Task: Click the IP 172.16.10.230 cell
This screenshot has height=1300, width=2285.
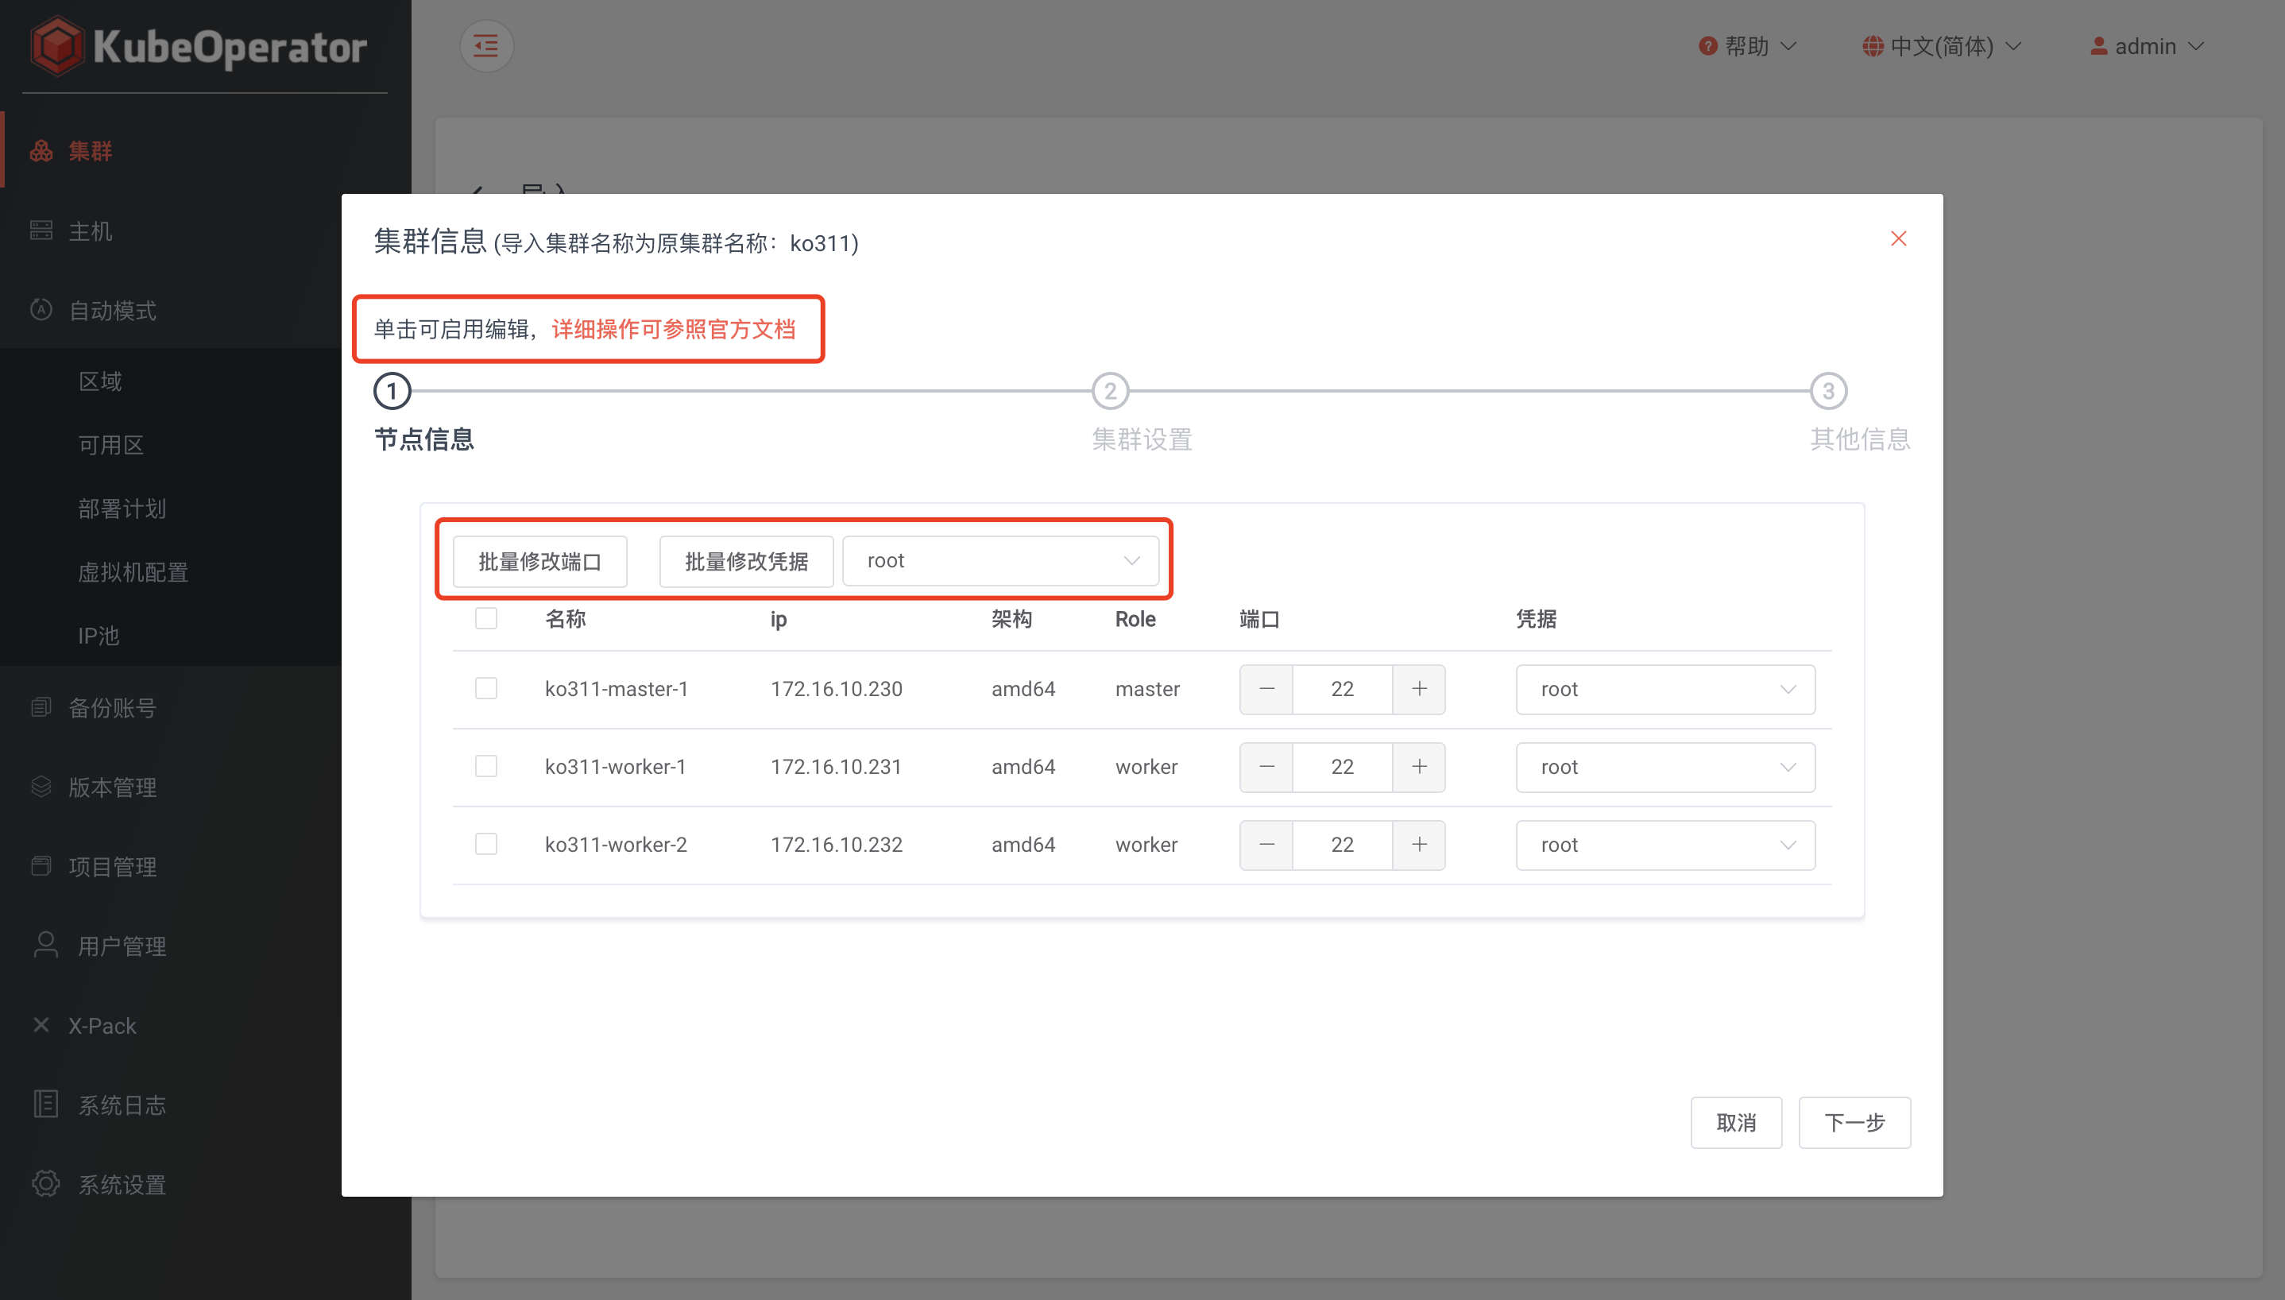Action: [837, 689]
